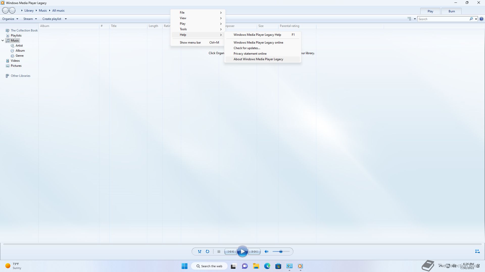This screenshot has height=272, width=485.
Task: Open the Tools submenu
Action: [x=198, y=29]
